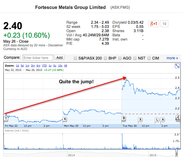Open the K news marker flag

click(x=65, y=119)
